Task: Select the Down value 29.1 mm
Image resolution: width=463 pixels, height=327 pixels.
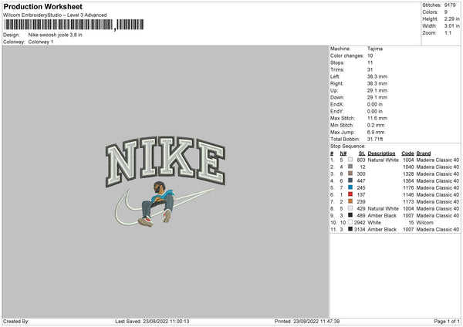Action: pyautogui.click(x=377, y=97)
